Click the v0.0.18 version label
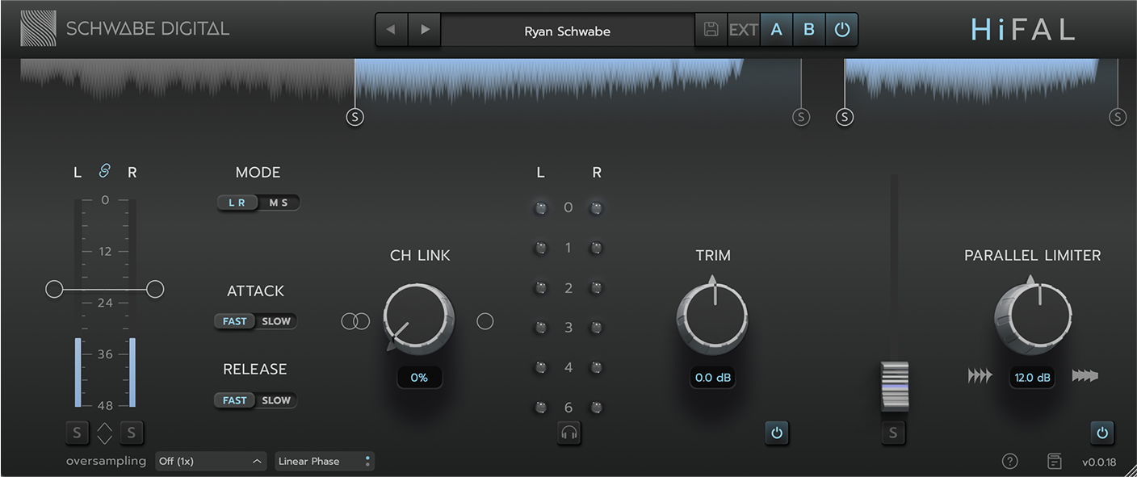Screen dimensions: 1137x477 point(1099,462)
